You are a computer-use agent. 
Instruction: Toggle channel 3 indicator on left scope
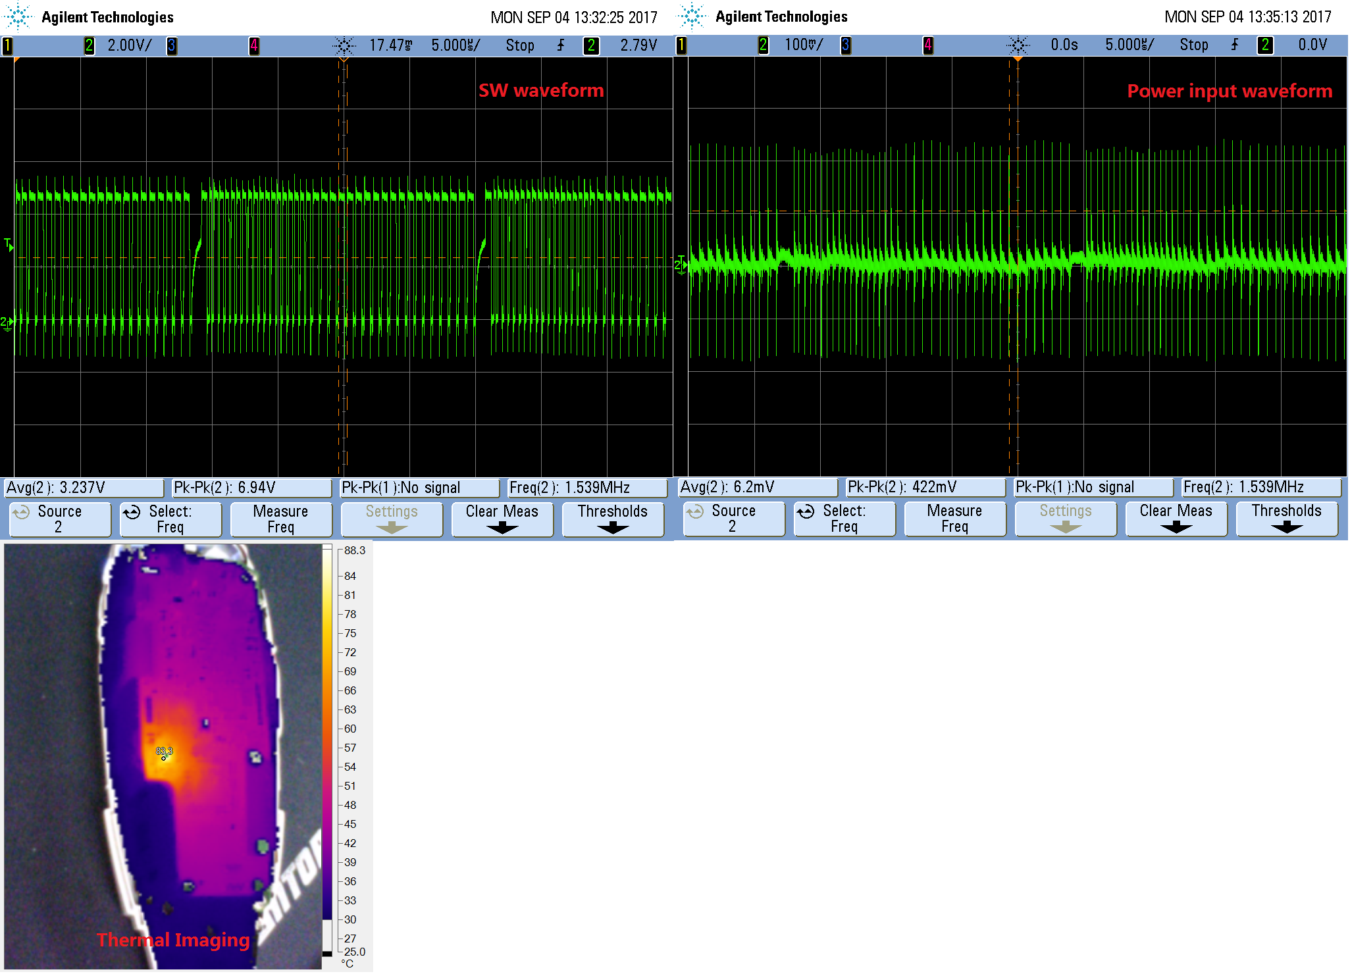[172, 45]
